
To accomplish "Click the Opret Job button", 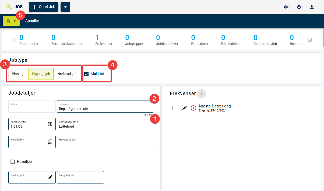I will (x=44, y=7).
